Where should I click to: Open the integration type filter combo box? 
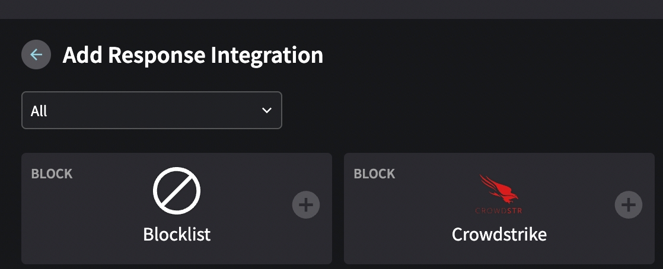click(151, 111)
